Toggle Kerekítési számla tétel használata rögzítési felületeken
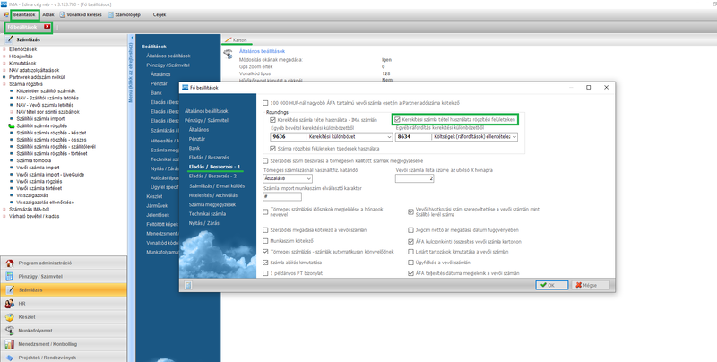 point(398,119)
